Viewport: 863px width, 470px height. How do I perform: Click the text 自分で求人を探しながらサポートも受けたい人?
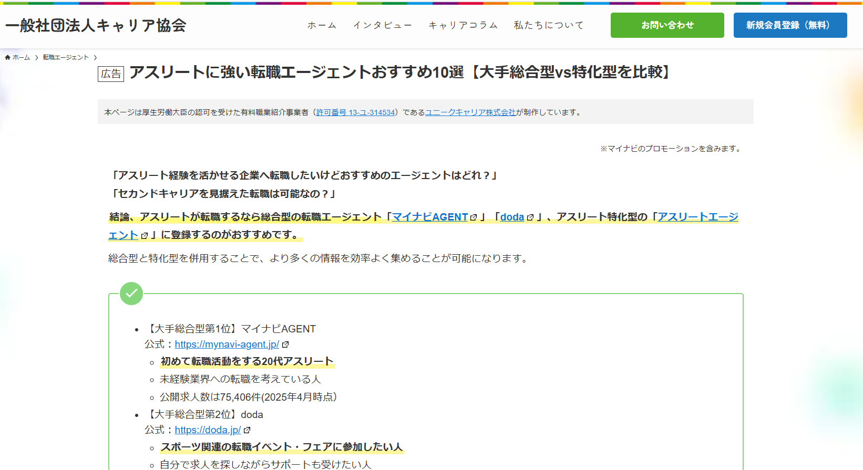tap(265, 464)
